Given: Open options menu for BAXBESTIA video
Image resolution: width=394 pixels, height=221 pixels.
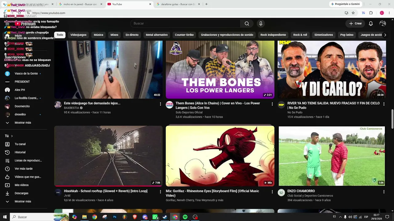Looking at the screenshot, I should click(x=160, y=104).
